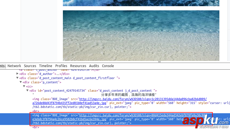
Task: Select the Timeline tab
Action: click(46, 66)
